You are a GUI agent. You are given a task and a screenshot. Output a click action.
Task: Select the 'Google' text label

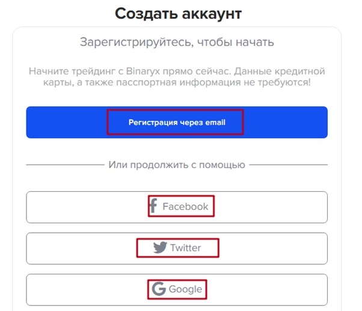pyautogui.click(x=185, y=289)
